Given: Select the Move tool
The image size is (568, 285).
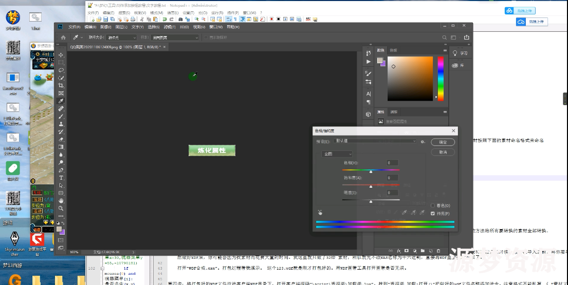Looking at the screenshot, I should (x=61, y=55).
